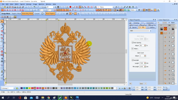178x100 pixels.
Task: Select the Reshape Object tool
Action: coord(2,25)
